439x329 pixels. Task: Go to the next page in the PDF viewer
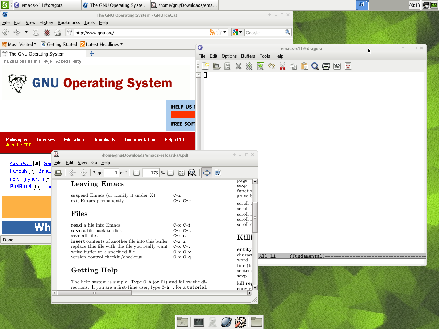click(x=83, y=173)
